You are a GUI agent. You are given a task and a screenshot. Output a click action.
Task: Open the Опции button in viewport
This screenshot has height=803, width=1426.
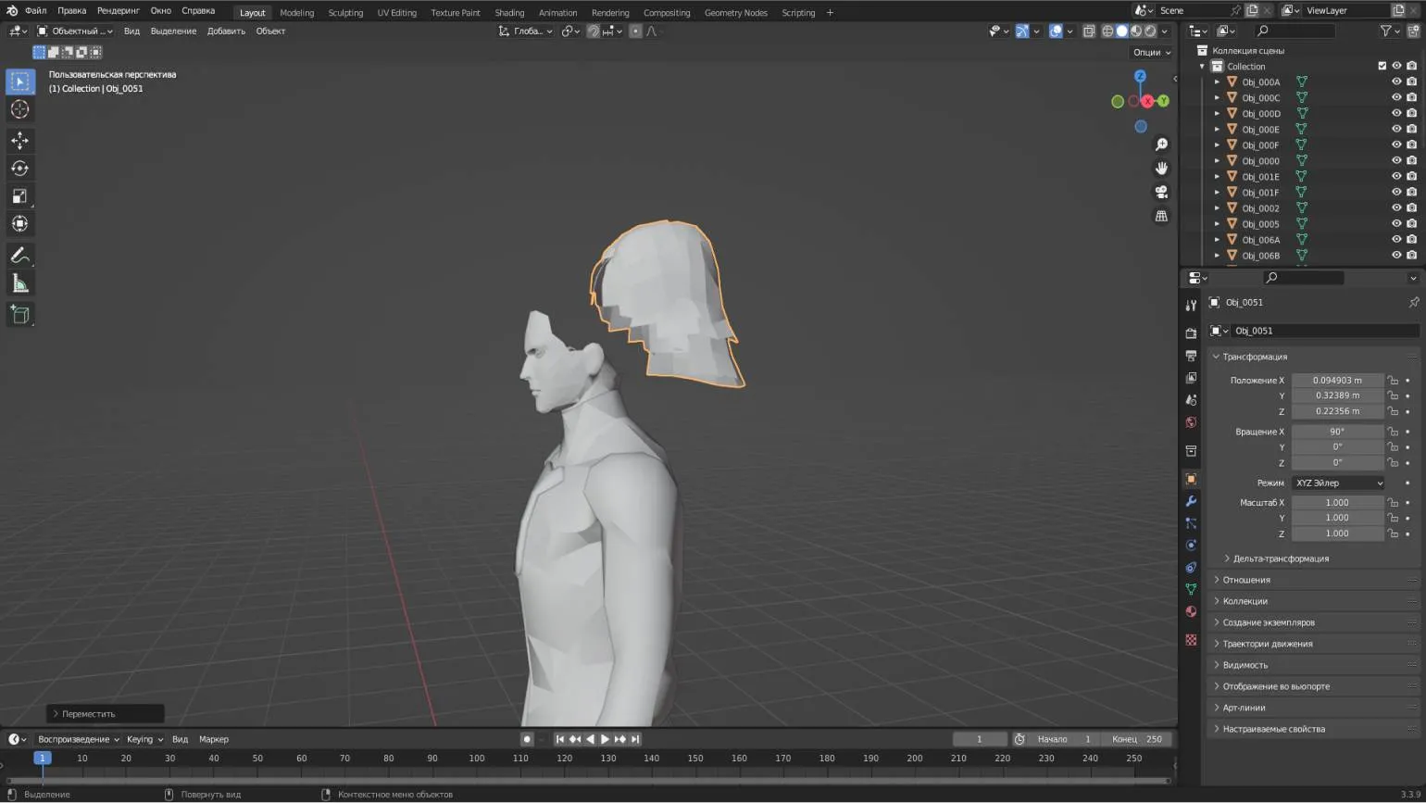[1151, 52]
